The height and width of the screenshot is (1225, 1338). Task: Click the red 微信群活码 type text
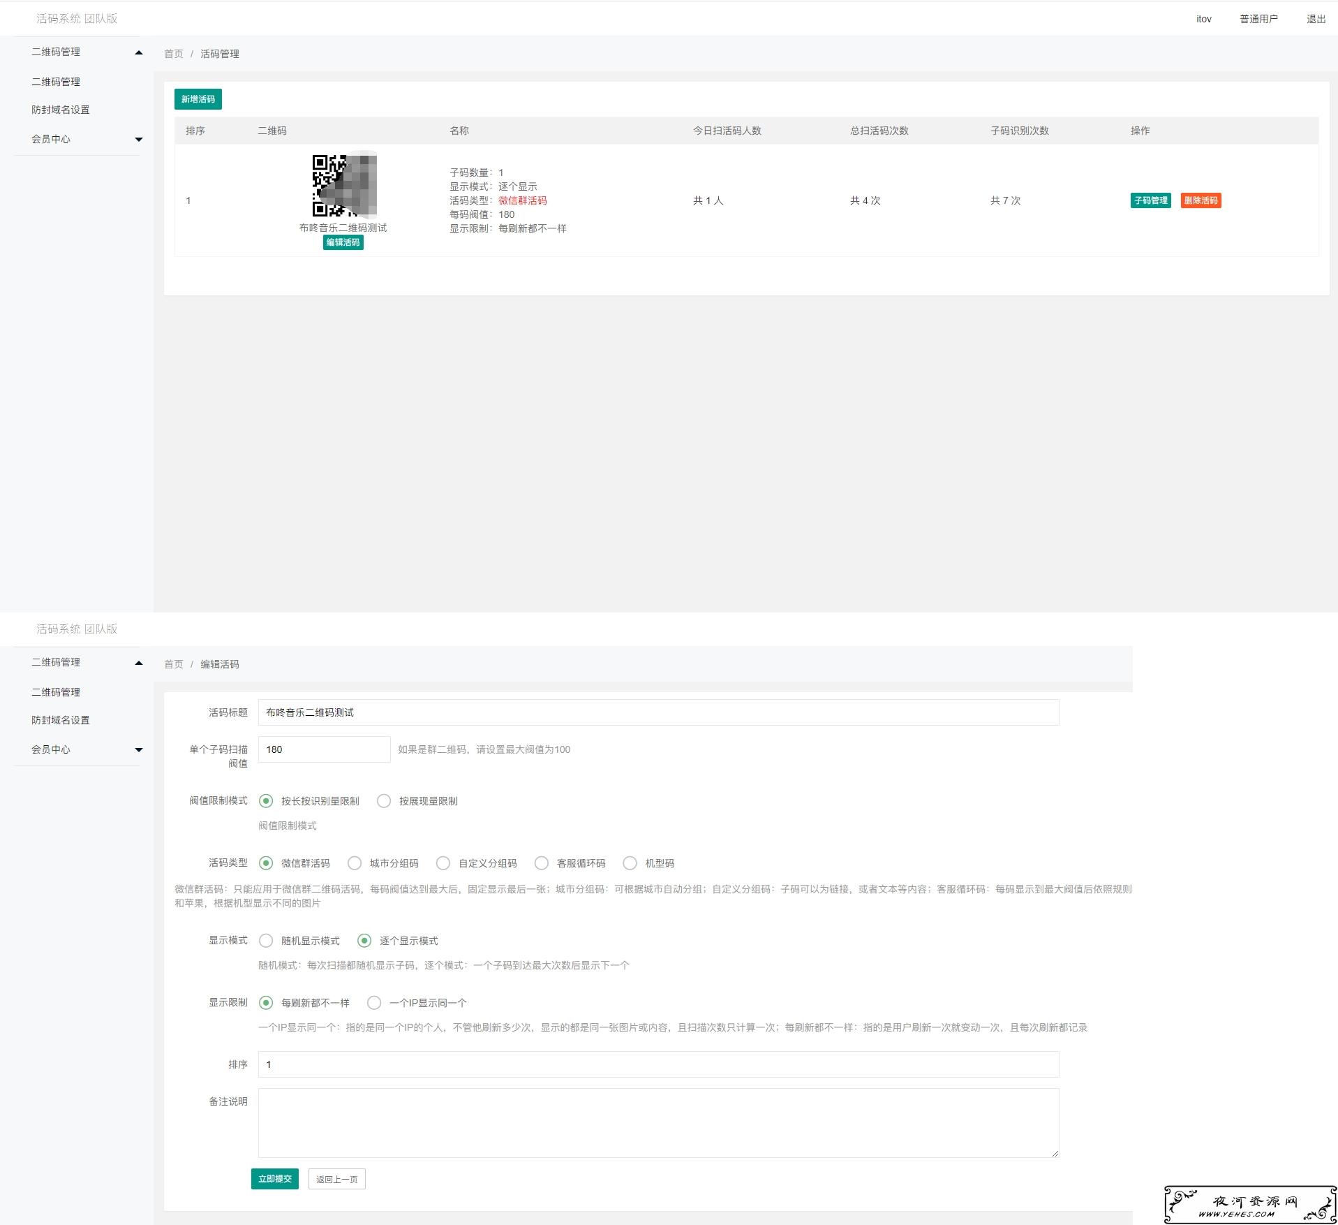(x=523, y=200)
